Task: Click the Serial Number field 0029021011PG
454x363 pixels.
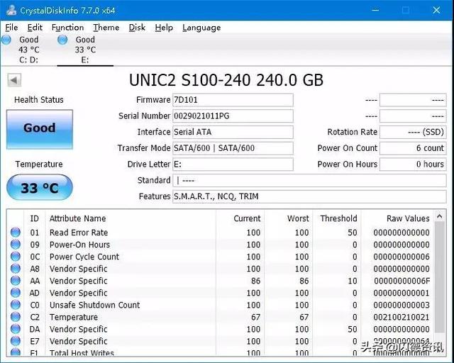Action: click(x=233, y=116)
